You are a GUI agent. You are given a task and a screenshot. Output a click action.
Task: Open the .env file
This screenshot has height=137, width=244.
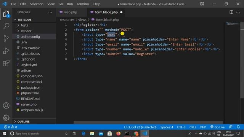tap(34, 42)
